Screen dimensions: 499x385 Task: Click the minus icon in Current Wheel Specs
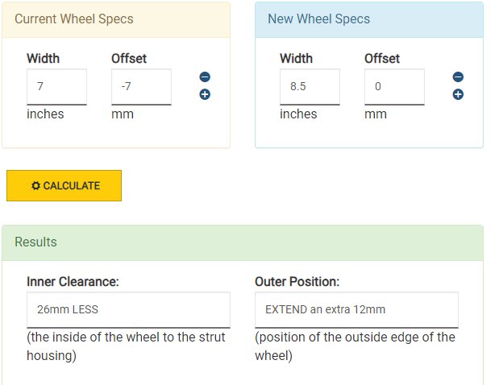click(x=205, y=77)
